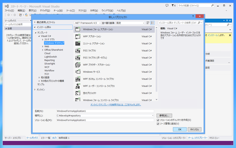Screen dimensions: 236x148
Task: Collapse the テンプレート tree node
Action: click(36, 33)
